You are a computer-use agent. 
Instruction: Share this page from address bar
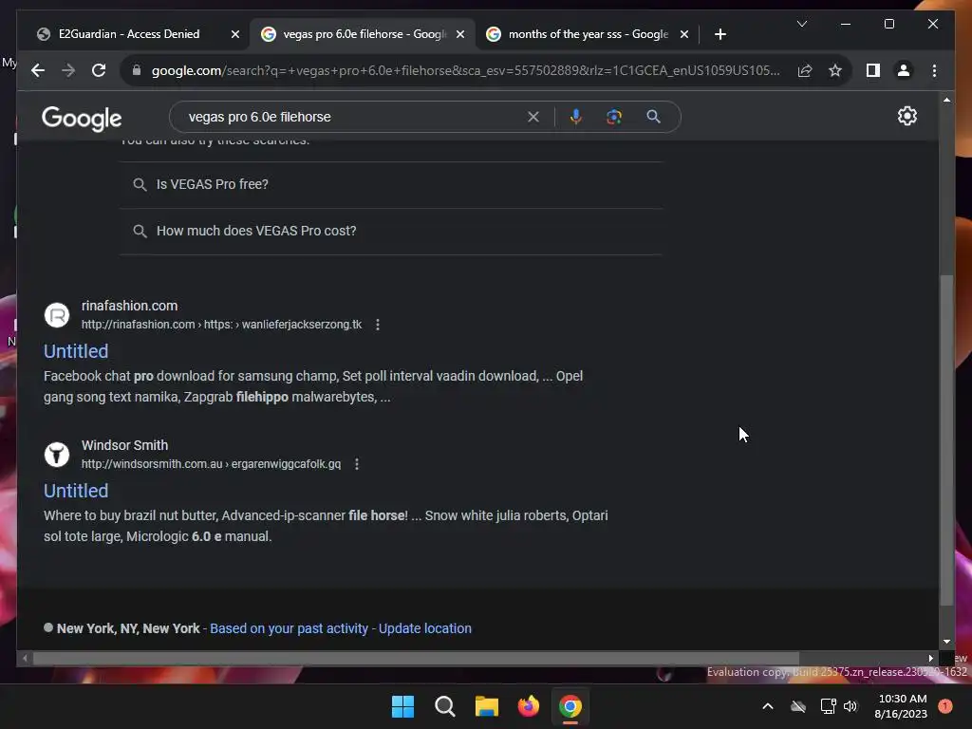click(x=805, y=70)
